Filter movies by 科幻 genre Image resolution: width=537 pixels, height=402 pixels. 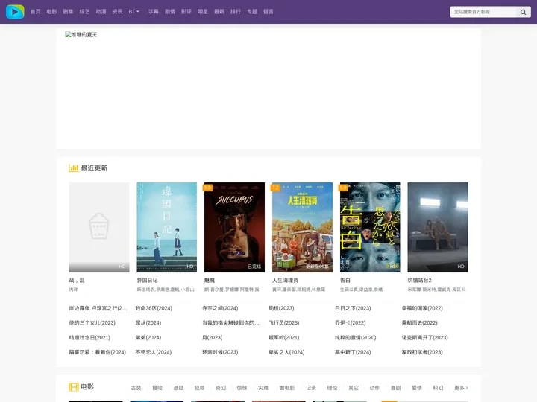coord(438,388)
